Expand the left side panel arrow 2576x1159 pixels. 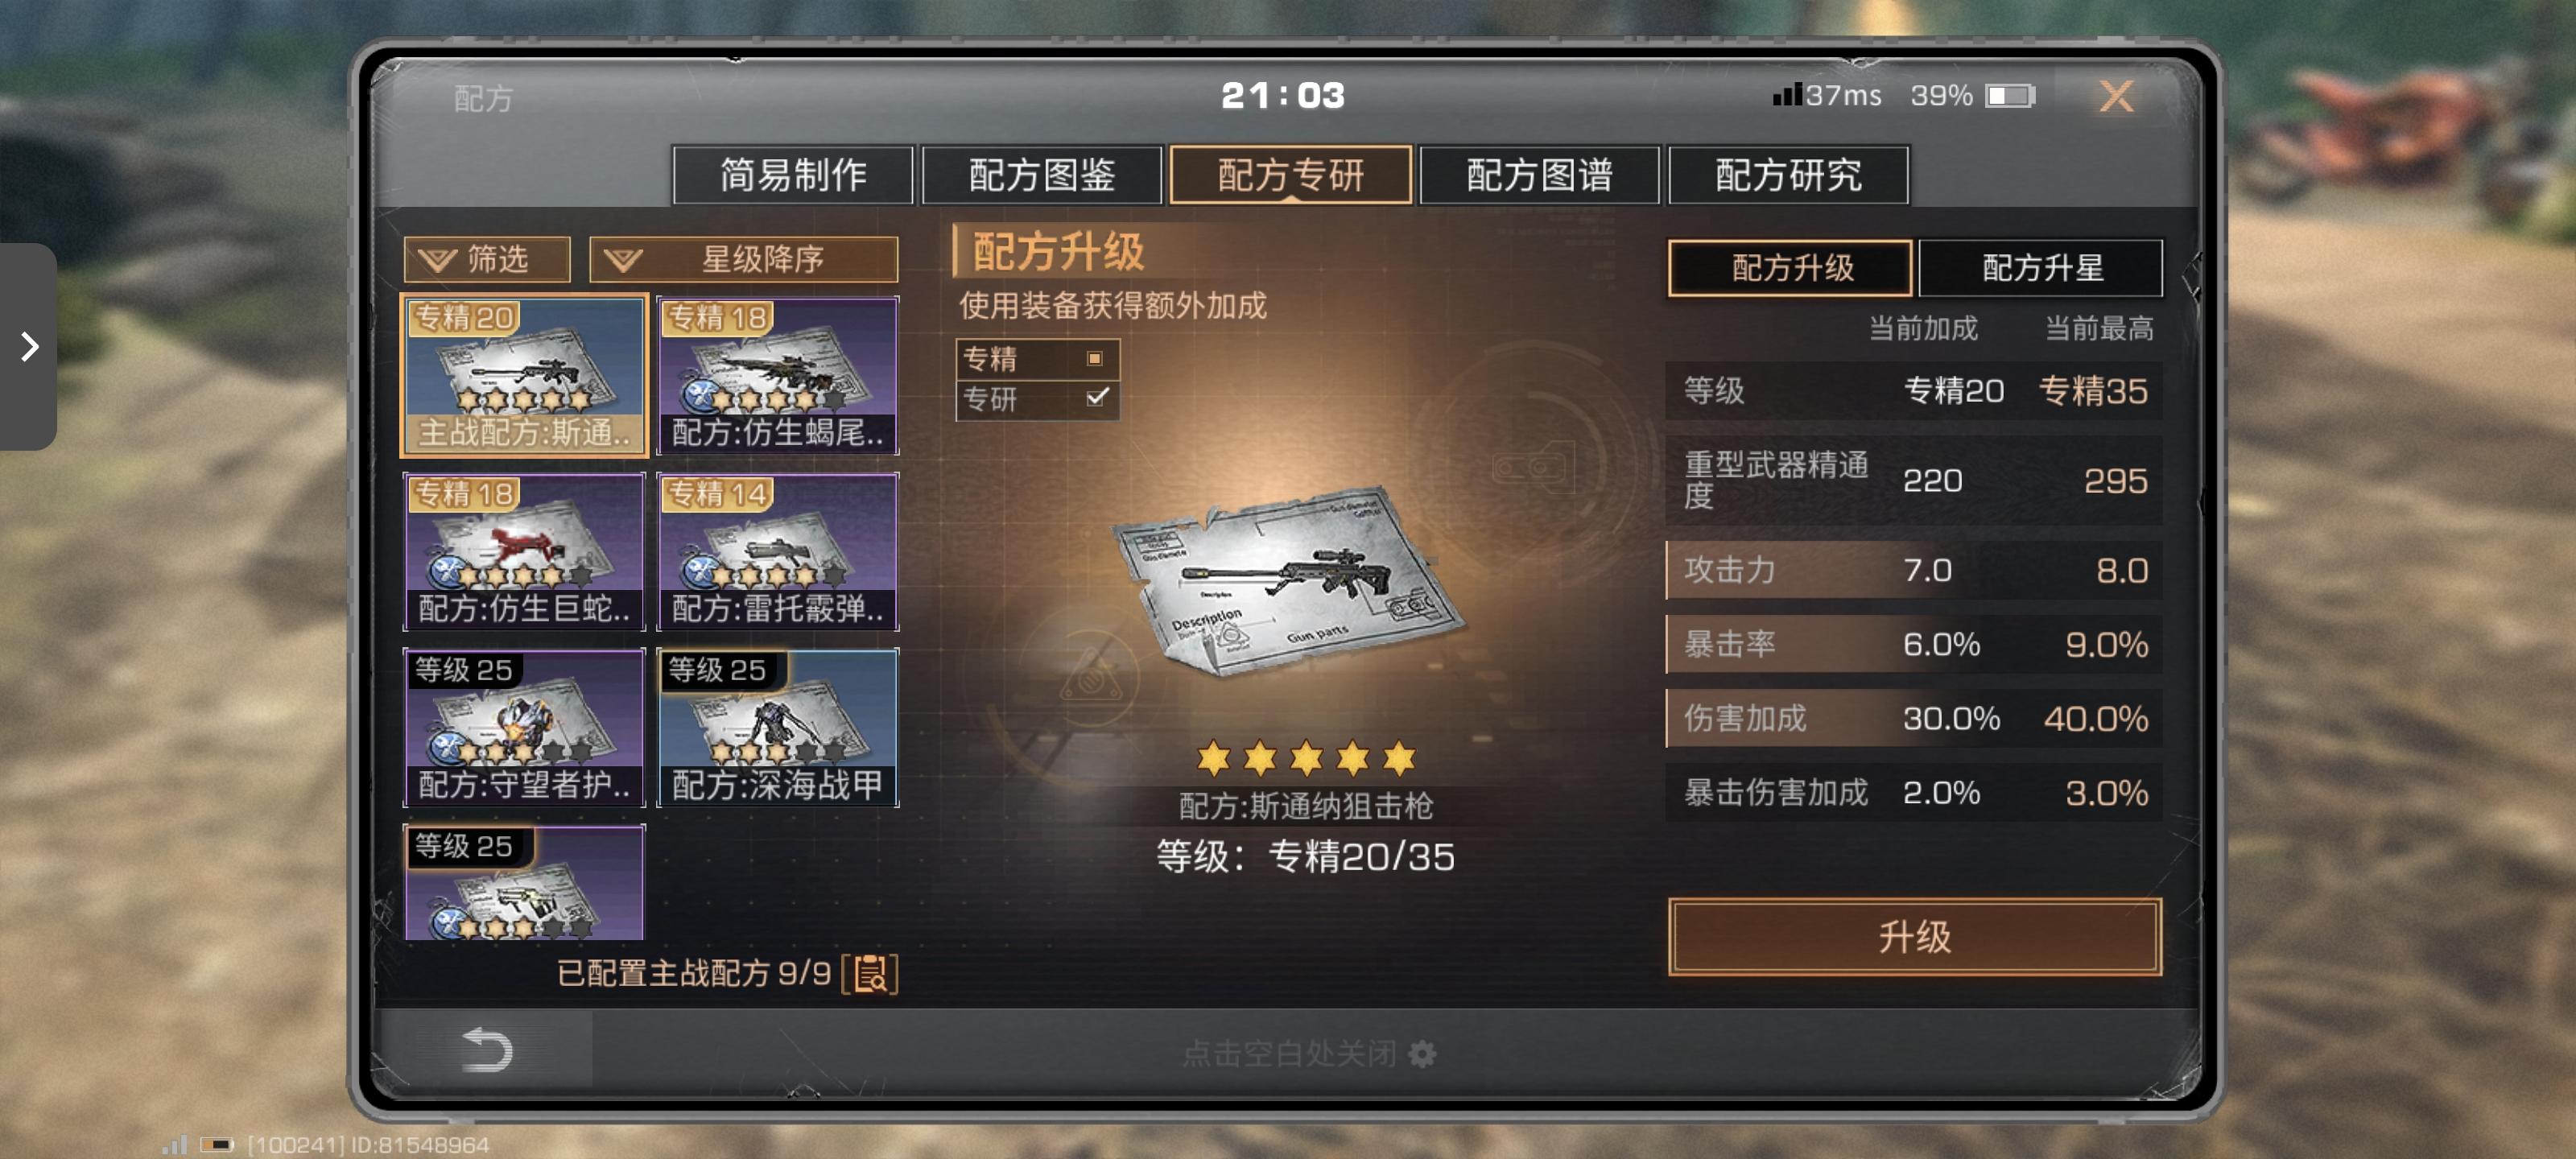pos(28,346)
